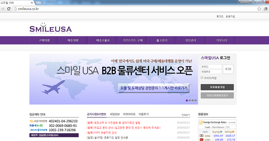Screen dimensions: 269x141
Task: Switch to the 세일정보 tab
Action: pos(115,114)
